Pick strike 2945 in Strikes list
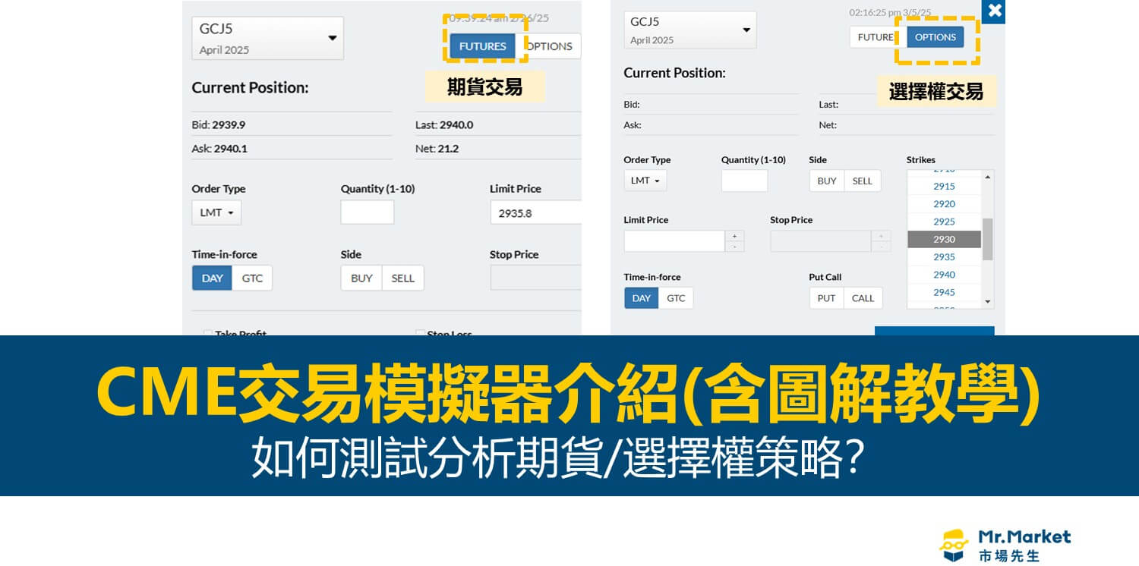Screen dimensions: 1139x566 tap(944, 292)
